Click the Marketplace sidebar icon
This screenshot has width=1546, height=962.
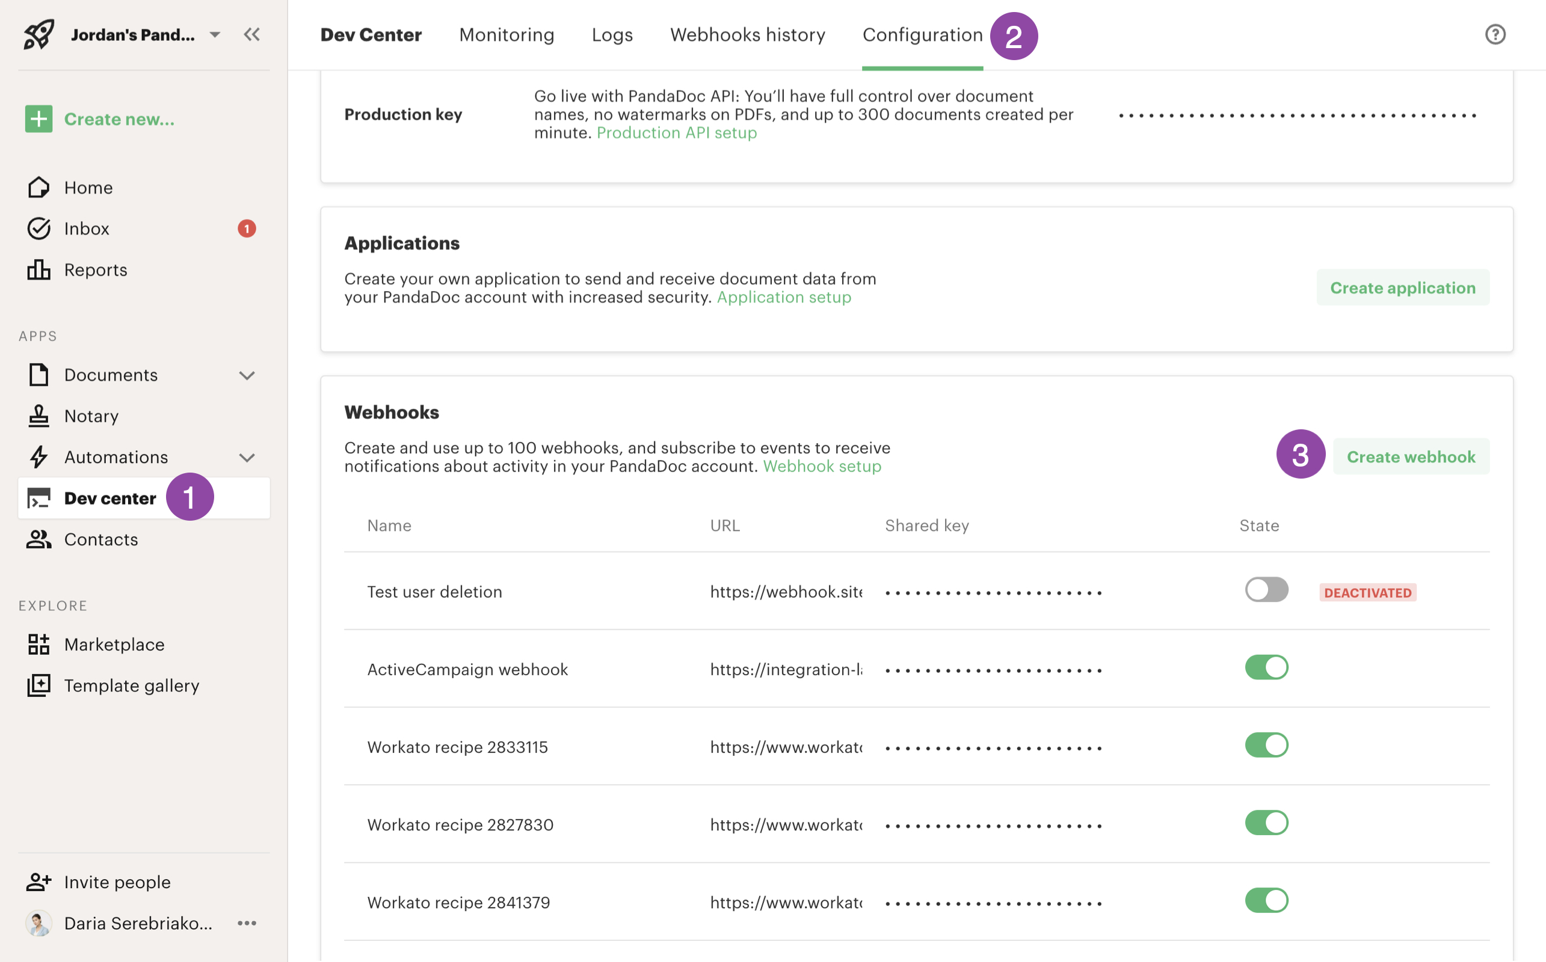(38, 643)
